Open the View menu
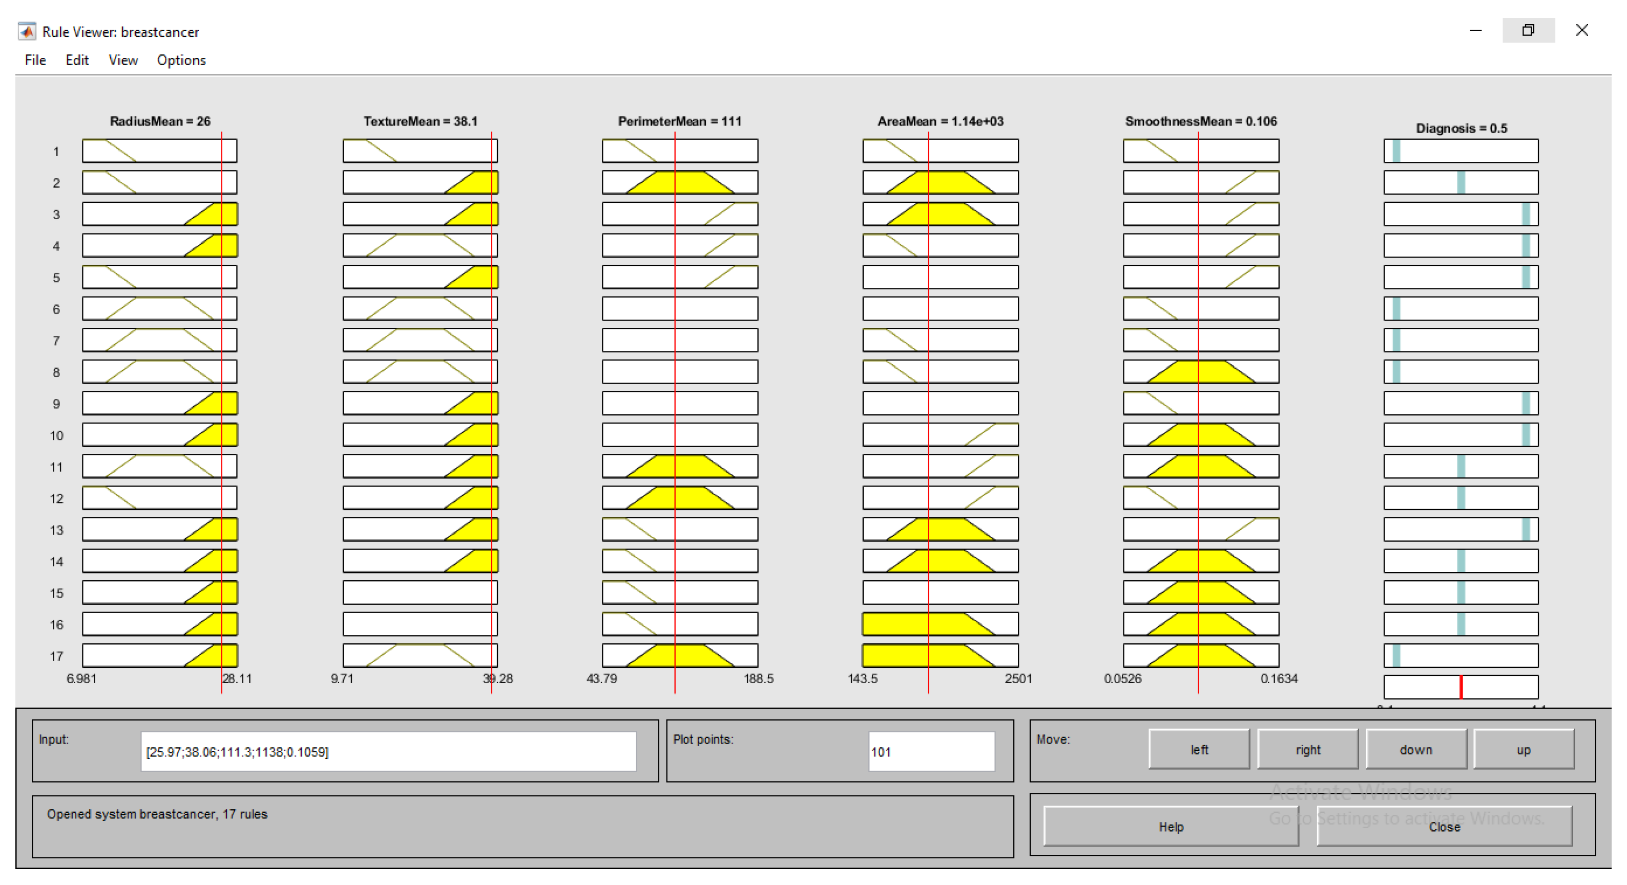 point(123,60)
